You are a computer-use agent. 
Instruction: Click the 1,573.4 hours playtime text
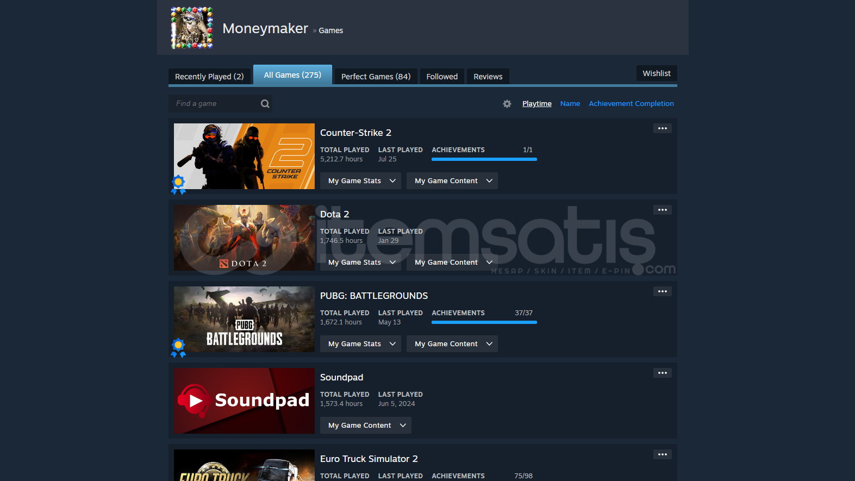pos(341,404)
